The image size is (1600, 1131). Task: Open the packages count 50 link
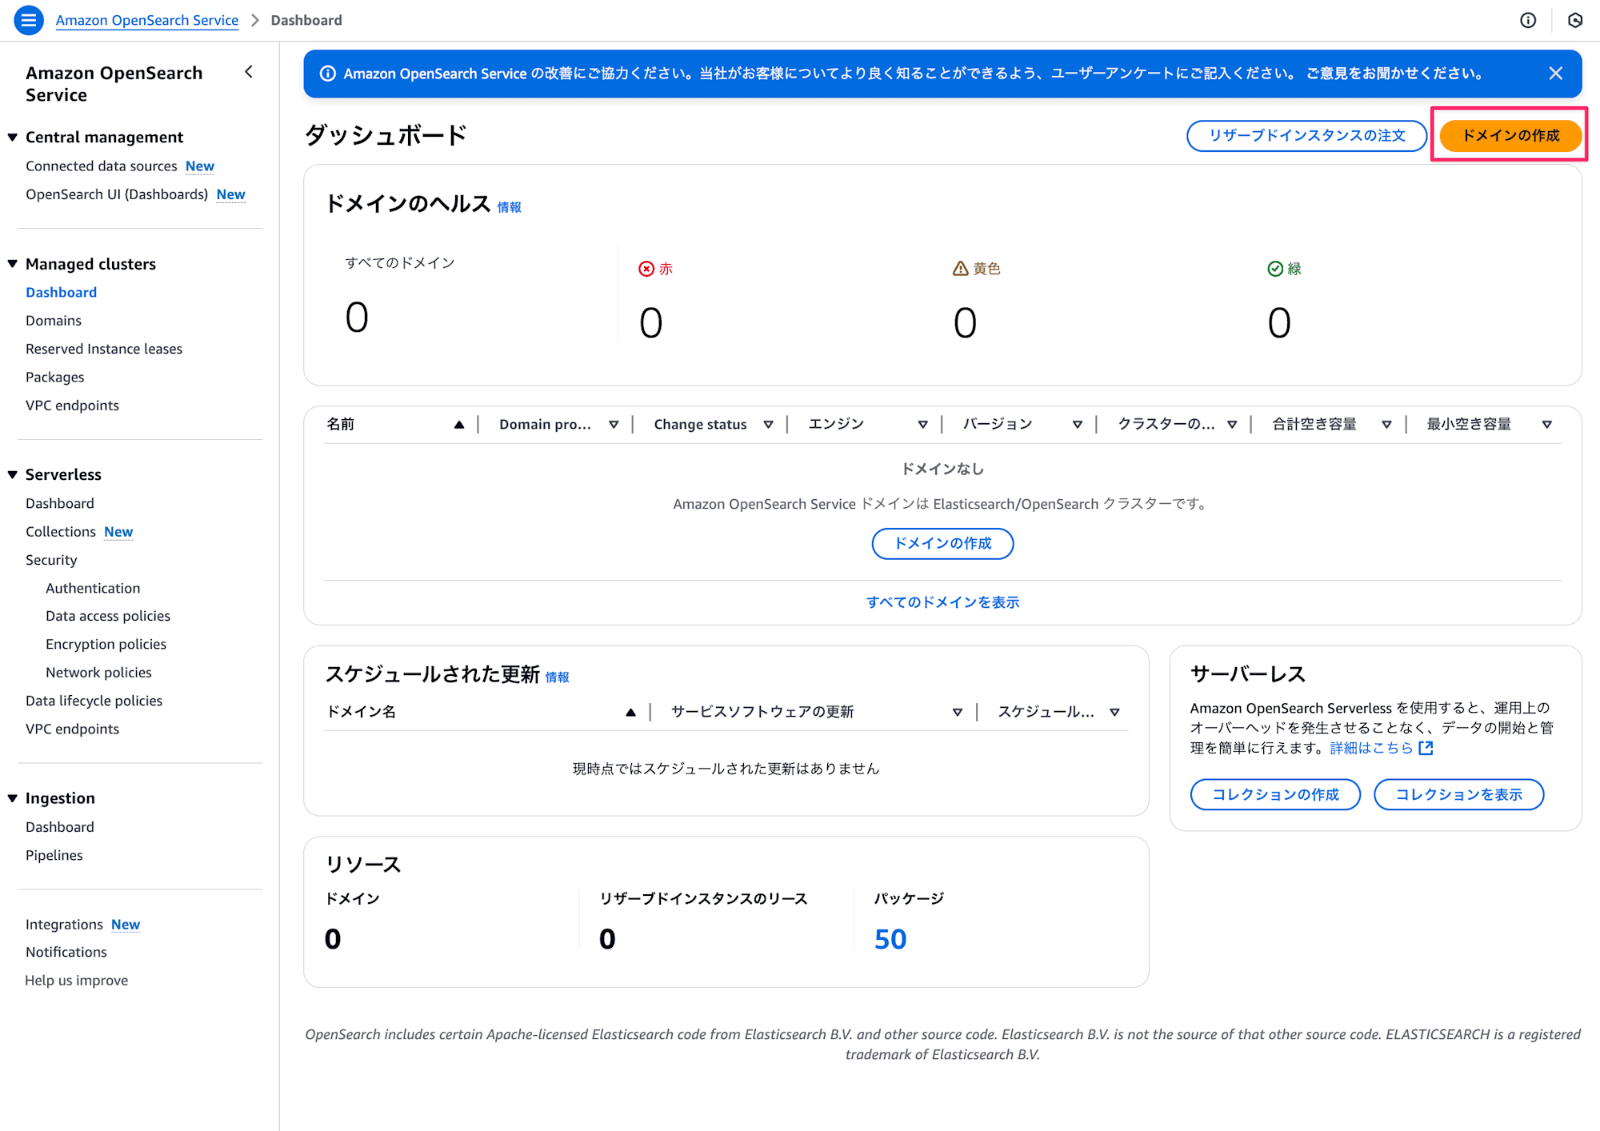(890, 939)
